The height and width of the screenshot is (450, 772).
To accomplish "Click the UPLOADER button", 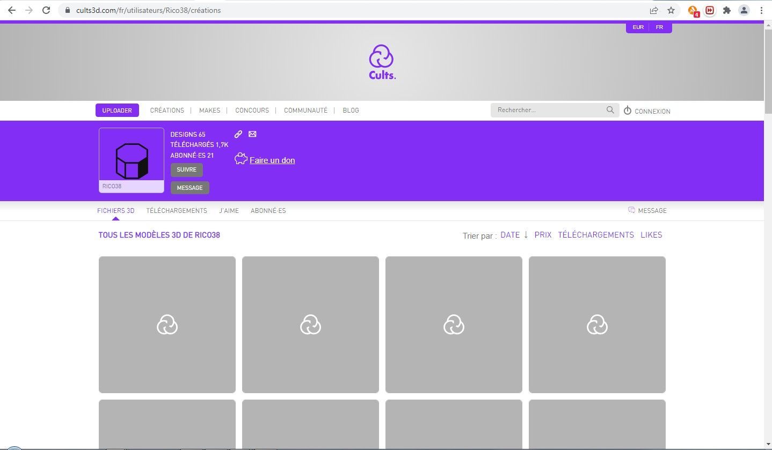I will click(117, 110).
